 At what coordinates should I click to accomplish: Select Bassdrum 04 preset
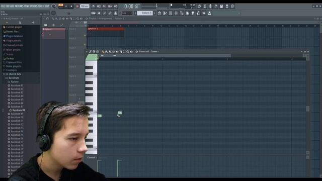tap(17, 96)
